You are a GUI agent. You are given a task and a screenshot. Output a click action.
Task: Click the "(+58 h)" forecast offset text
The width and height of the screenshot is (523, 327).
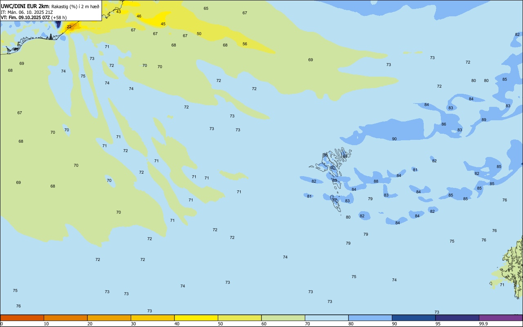59,18
